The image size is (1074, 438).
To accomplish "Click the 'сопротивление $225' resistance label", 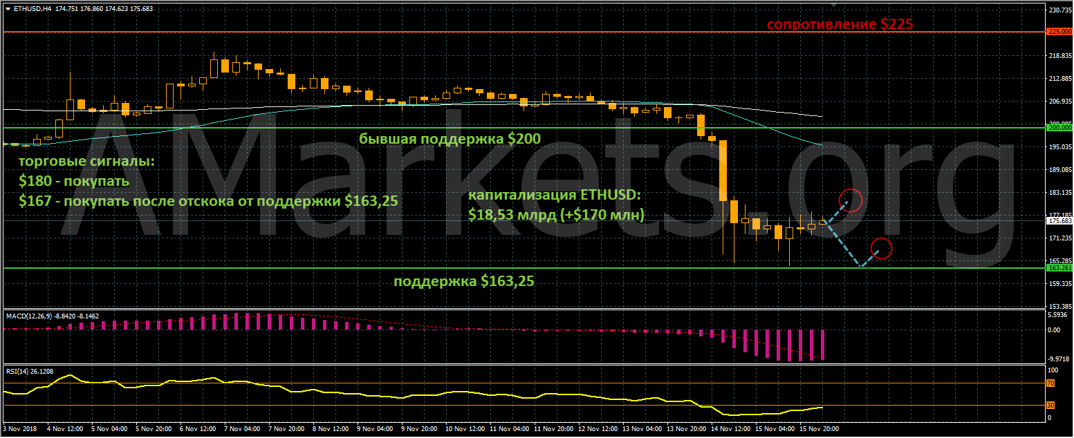I will coord(840,24).
